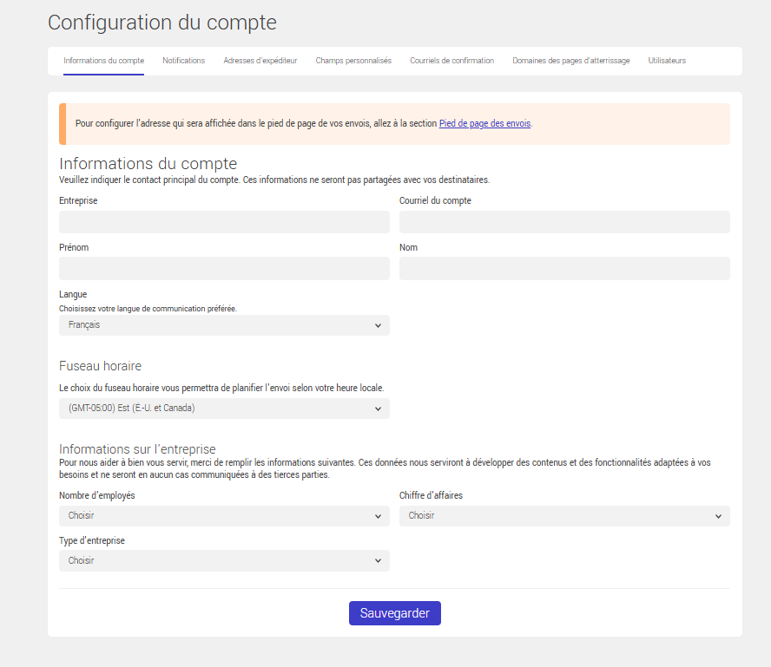Click the Sauvegarder button
The width and height of the screenshot is (771, 667).
coord(394,612)
